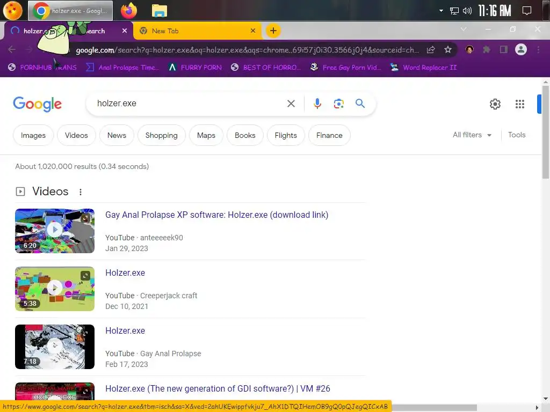Click the address bar URL
Image resolution: width=550 pixels, height=412 pixels.
tap(247, 50)
